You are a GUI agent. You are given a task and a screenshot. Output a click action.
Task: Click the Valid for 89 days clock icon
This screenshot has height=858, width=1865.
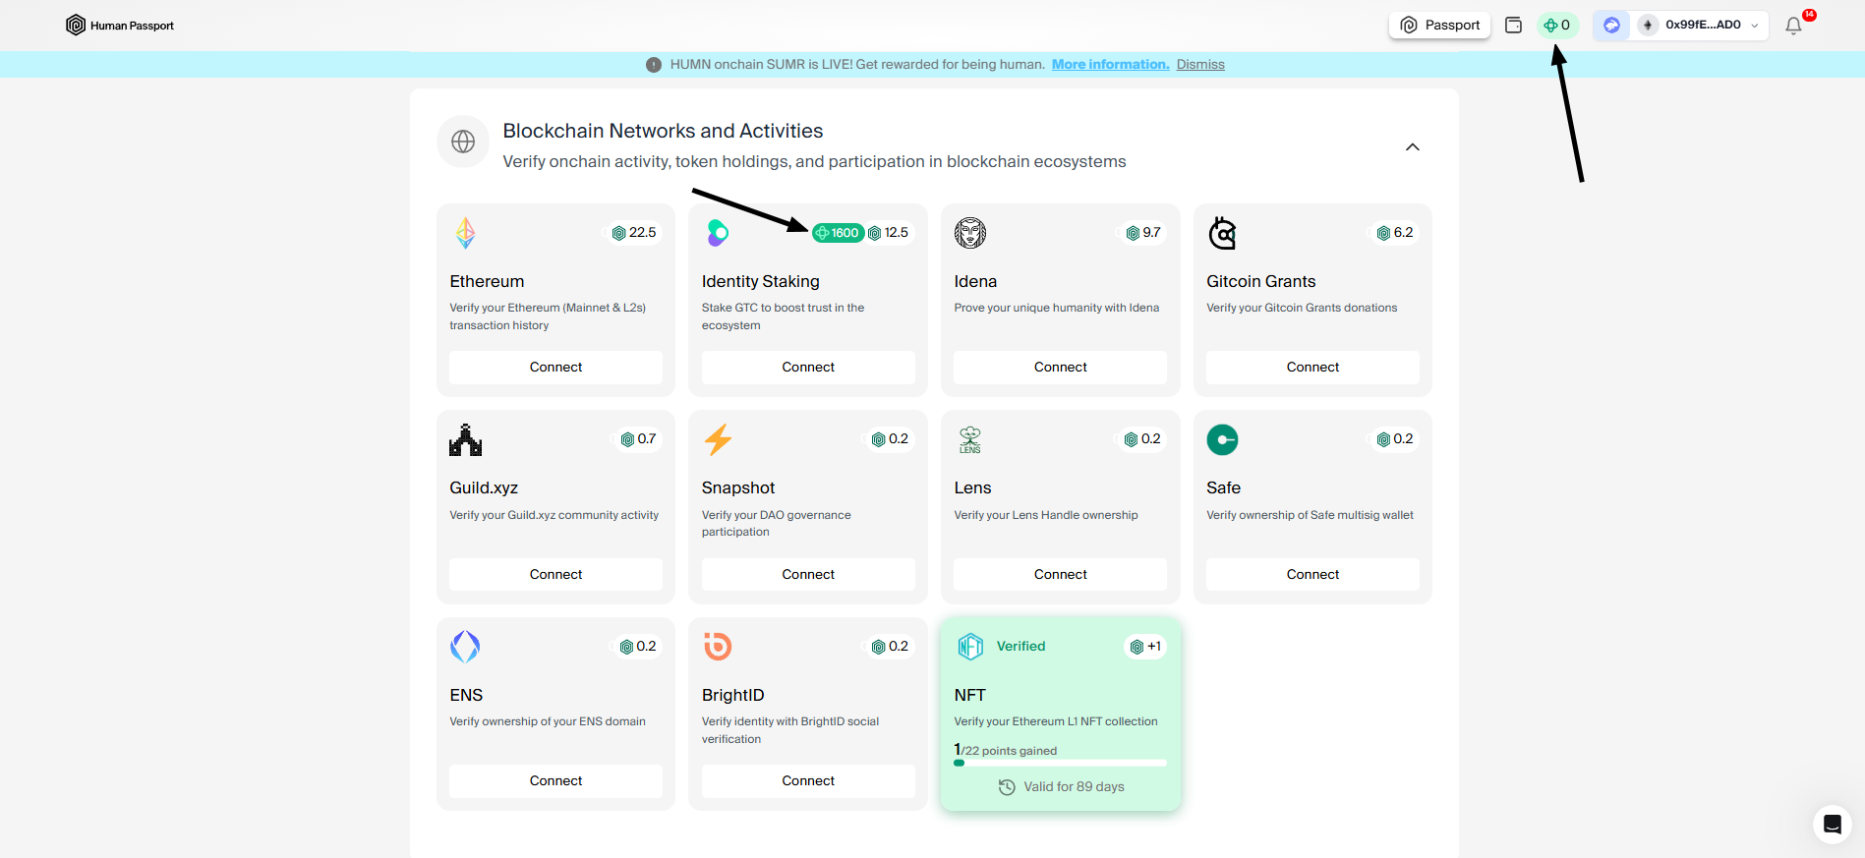(1007, 787)
